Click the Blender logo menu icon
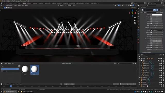165x93 pixels. click(2, 3)
